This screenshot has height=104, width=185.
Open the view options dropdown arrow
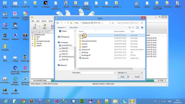[133, 27]
